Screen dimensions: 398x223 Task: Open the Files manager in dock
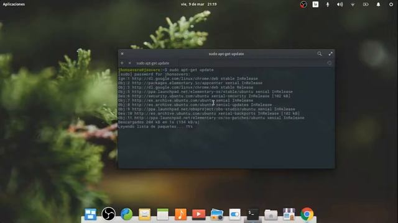[271, 214]
